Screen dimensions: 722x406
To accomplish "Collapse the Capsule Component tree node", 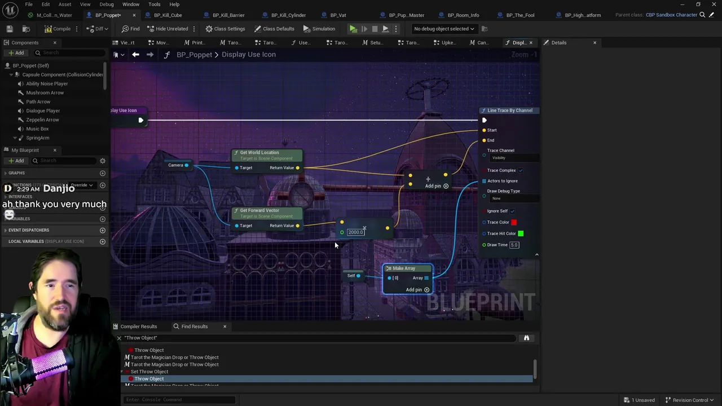I will [x=11, y=74].
